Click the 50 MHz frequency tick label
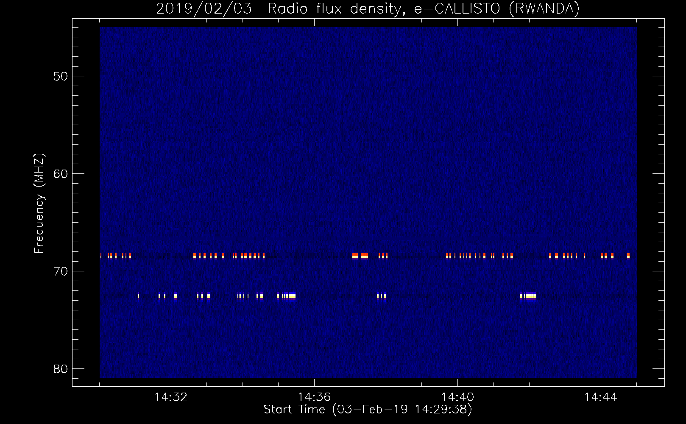This screenshot has width=686, height=424. tap(61, 76)
